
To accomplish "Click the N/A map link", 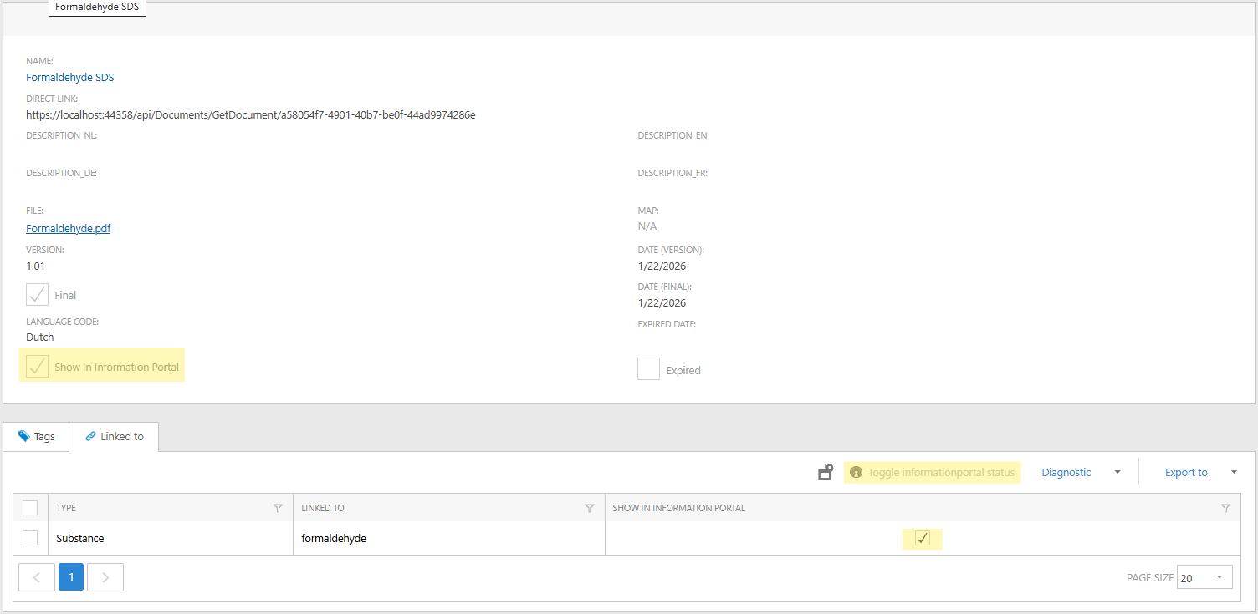I will pos(647,226).
